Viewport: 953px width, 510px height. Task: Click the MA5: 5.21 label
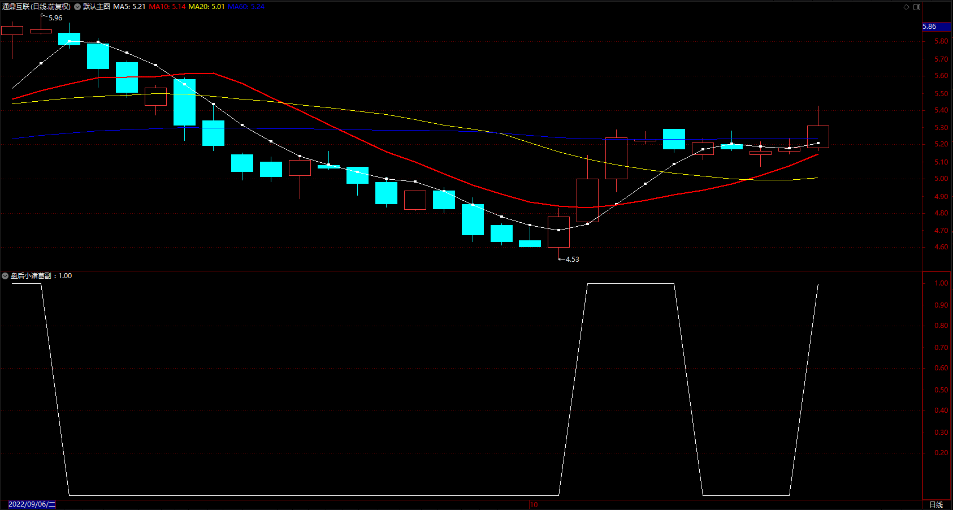(x=129, y=7)
